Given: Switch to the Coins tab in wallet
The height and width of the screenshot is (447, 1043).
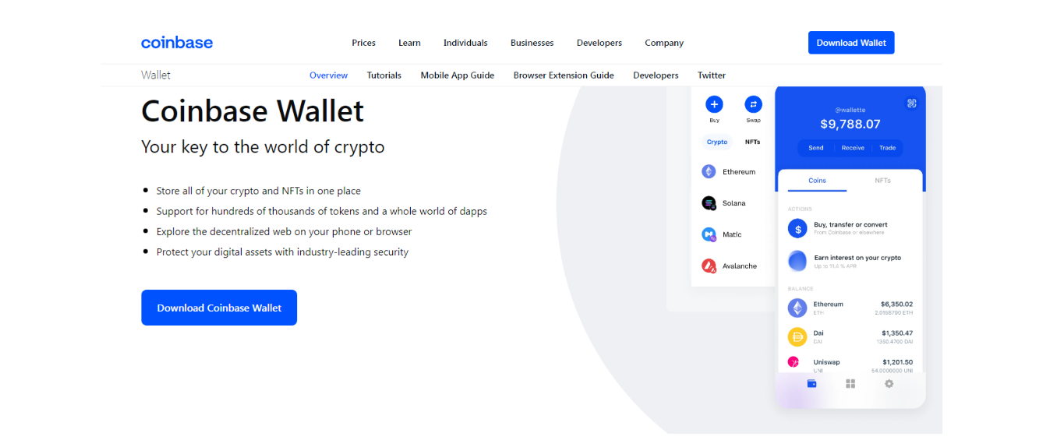Looking at the screenshot, I should point(817,181).
